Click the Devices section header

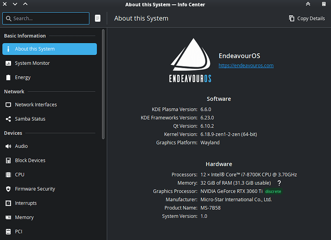pyautogui.click(x=13, y=133)
